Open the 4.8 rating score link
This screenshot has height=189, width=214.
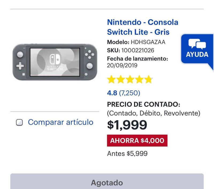tap(112, 93)
